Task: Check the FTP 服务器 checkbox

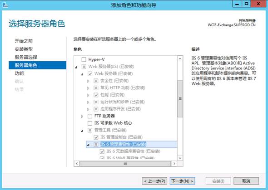Action: [90, 116]
